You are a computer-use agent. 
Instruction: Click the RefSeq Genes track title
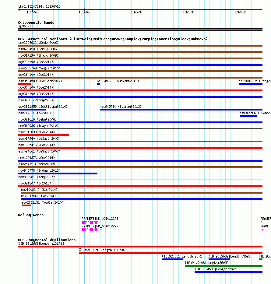tap(31, 215)
